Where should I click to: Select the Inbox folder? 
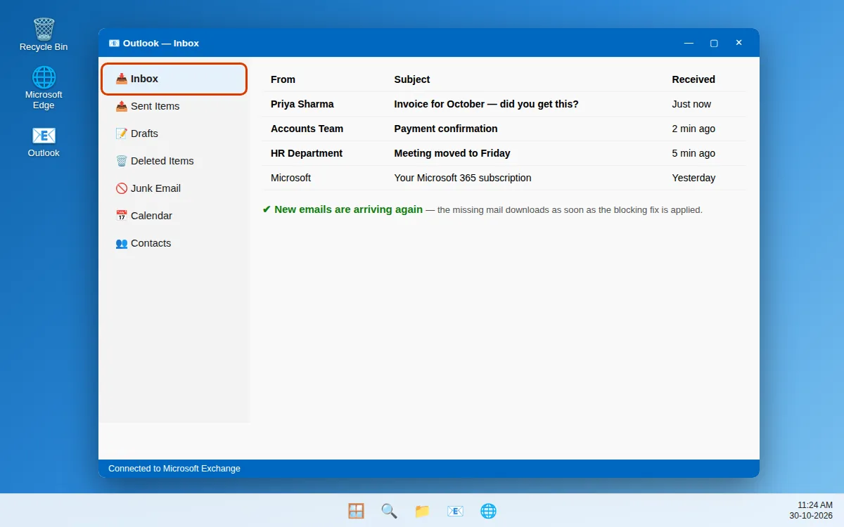(174, 79)
